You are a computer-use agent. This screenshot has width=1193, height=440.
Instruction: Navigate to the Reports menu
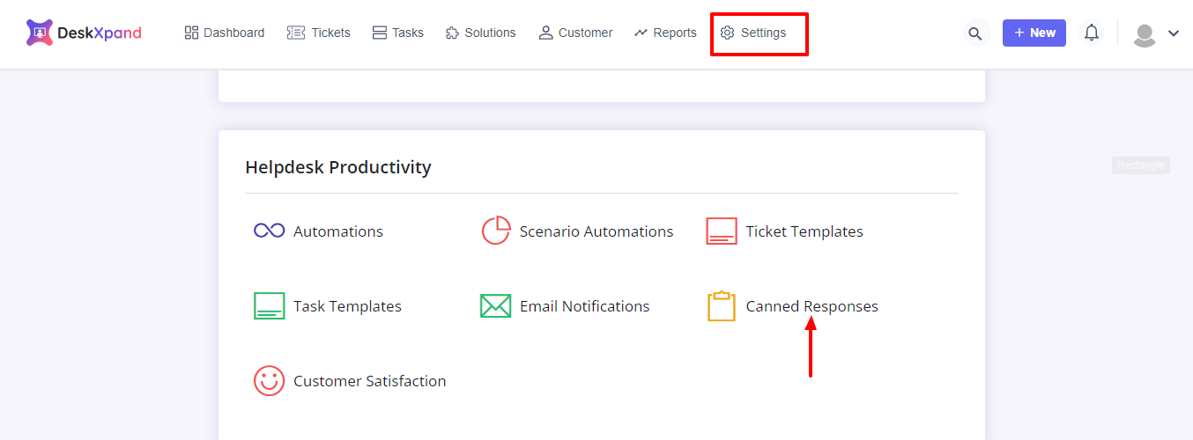[665, 33]
